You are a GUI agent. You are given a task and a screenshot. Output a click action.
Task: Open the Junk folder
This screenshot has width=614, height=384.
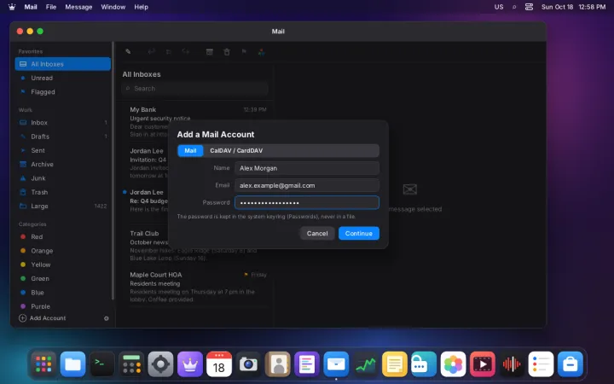62,178
